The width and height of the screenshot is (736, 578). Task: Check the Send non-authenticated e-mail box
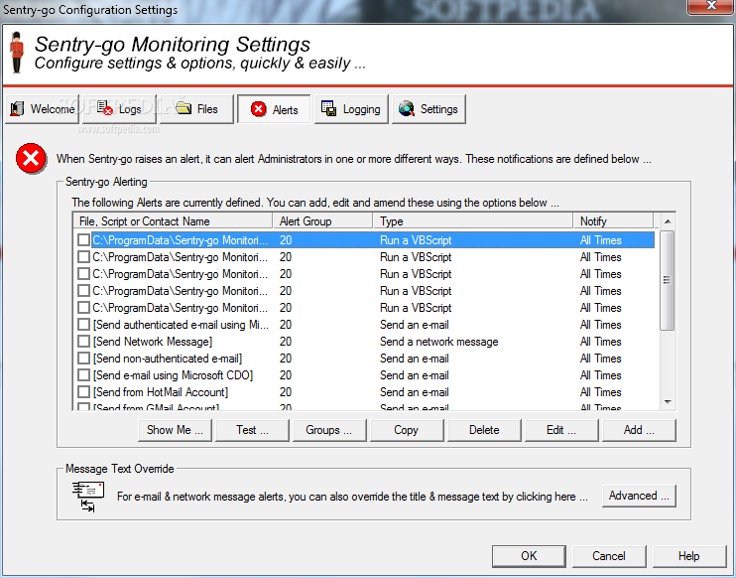[x=83, y=359]
